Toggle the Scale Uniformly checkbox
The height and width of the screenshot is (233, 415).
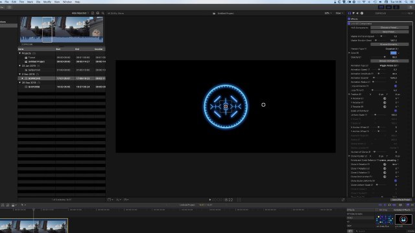click(x=396, y=111)
